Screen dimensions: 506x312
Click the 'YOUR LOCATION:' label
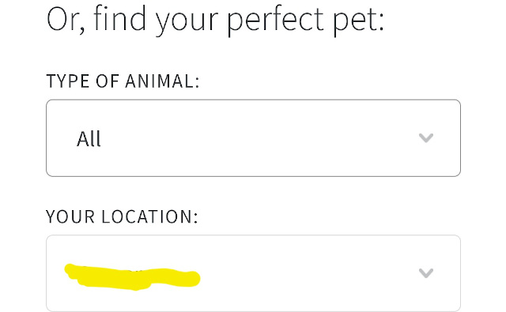122,216
